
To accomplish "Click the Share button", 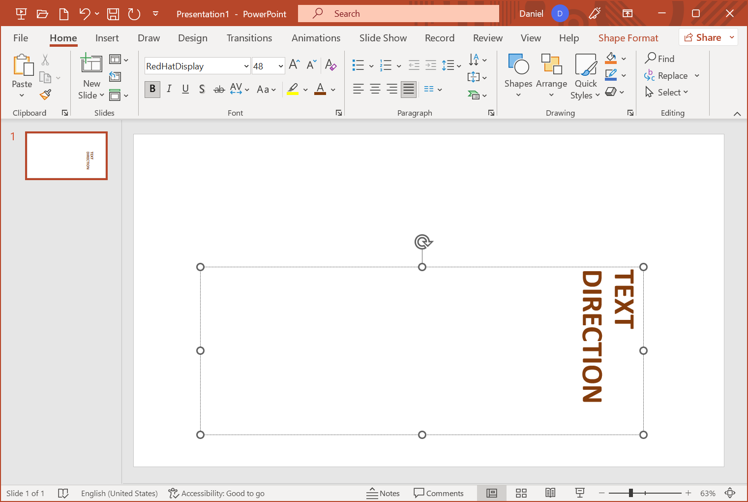I will (x=703, y=37).
